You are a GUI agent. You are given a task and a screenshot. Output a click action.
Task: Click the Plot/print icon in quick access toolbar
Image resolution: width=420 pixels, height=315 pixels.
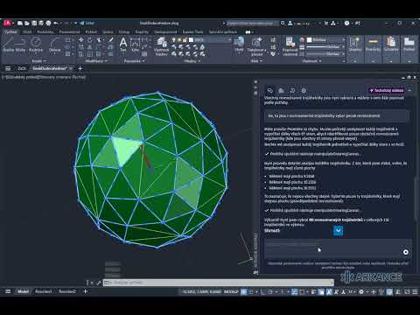48,23
